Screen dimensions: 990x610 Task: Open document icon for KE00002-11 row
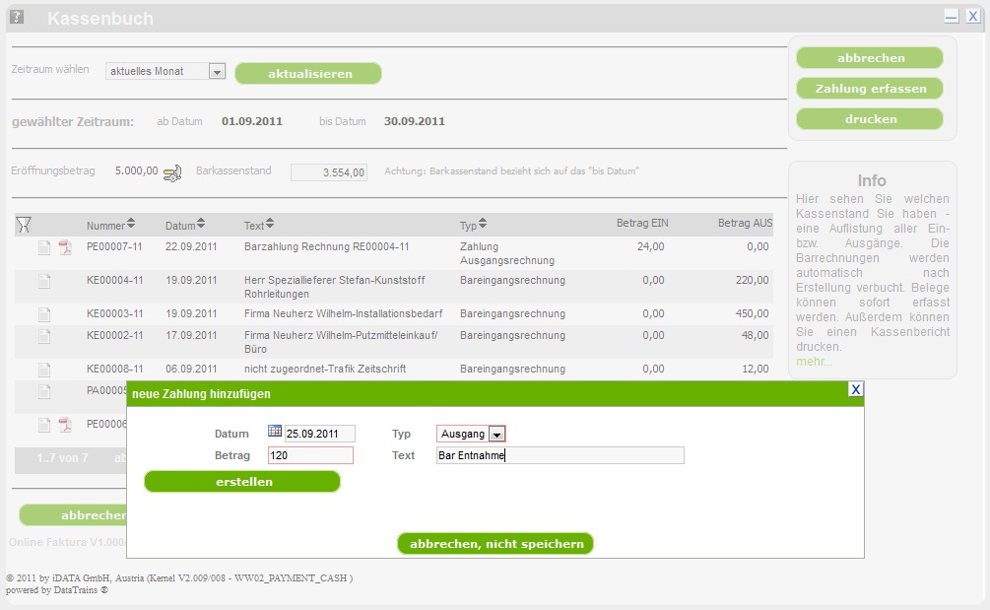click(44, 336)
